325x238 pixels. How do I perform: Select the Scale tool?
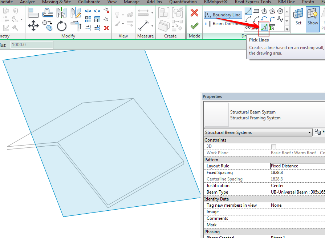pyautogui.click(x=97, y=19)
